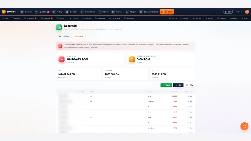Export the CSV file
Image resolution: width=251 pixels, height=141 pixels.
190,85
